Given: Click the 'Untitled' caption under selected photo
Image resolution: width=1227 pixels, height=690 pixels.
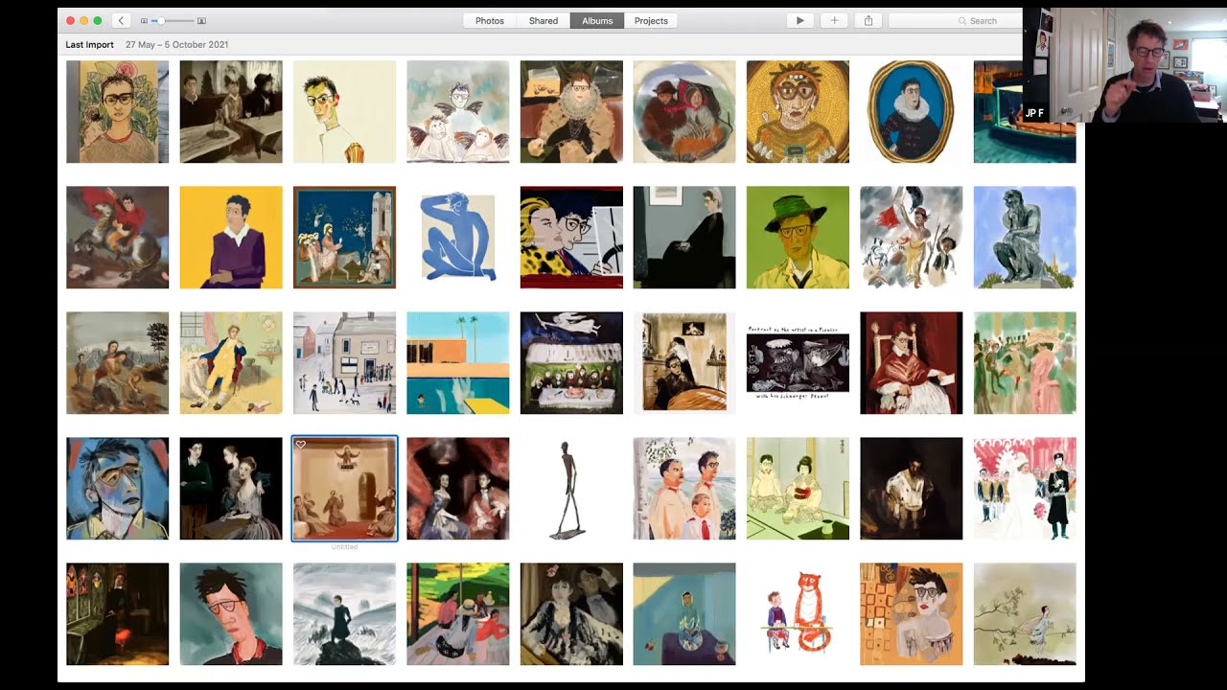Looking at the screenshot, I should pos(344,547).
